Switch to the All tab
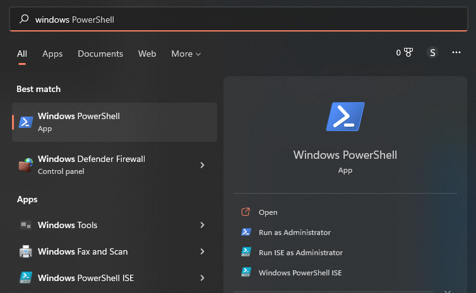This screenshot has height=293, width=476. pos(22,54)
